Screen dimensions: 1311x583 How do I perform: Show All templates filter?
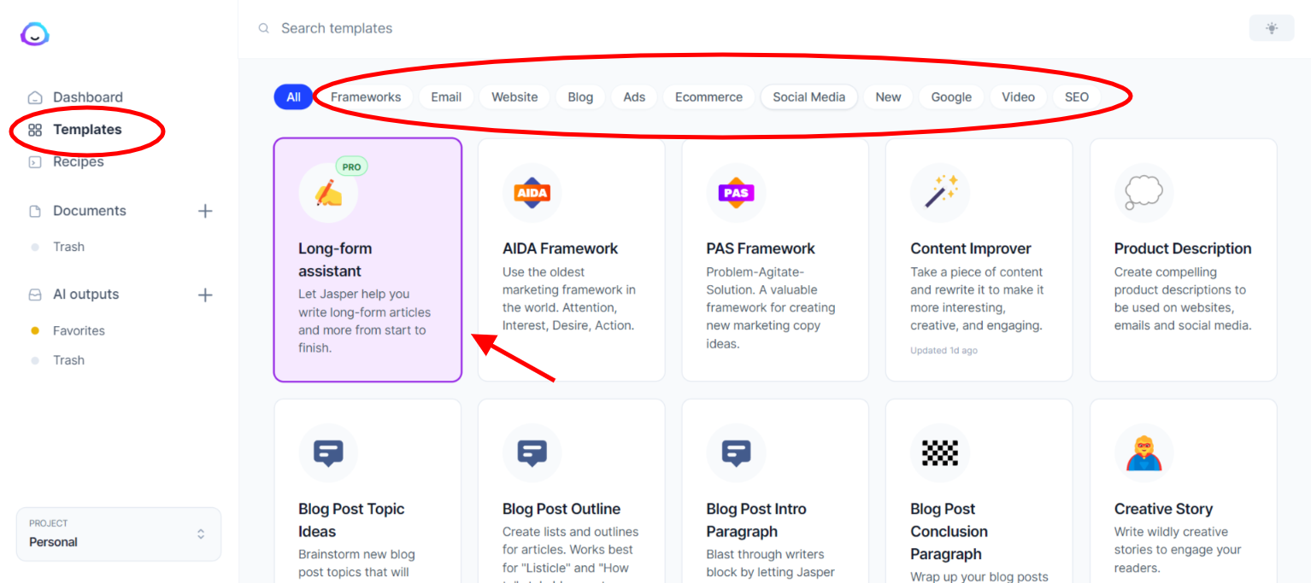[293, 97]
